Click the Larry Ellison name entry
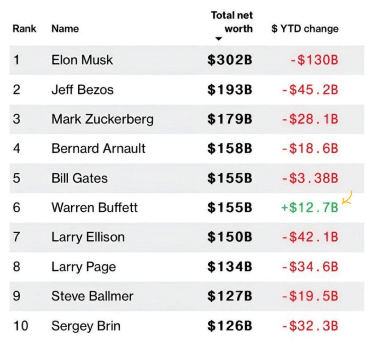 88,237
